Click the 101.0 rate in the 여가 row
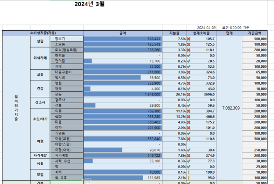The height and width of the screenshot is (184, 274). [x=201, y=128]
